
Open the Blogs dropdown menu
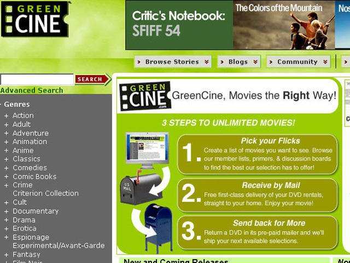click(239, 62)
